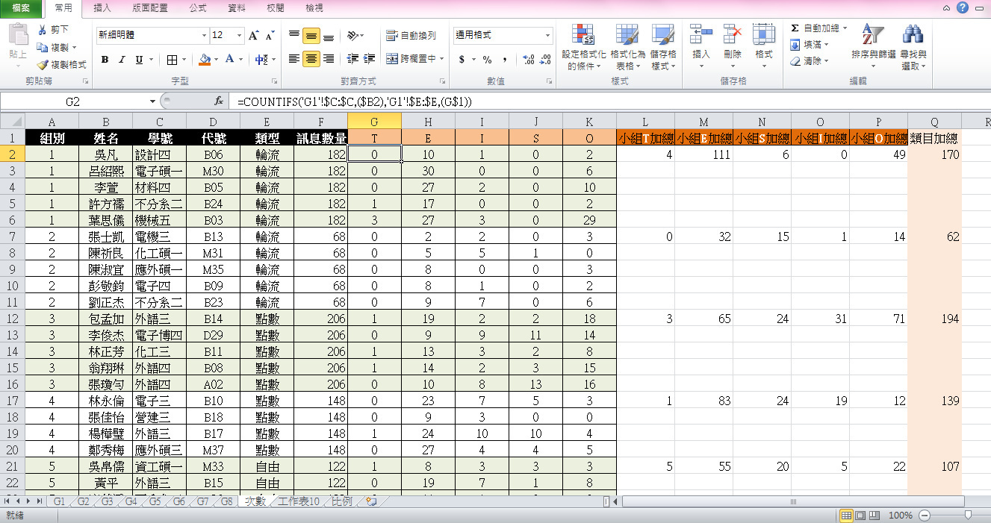Apply the font color A swatch

click(x=230, y=60)
